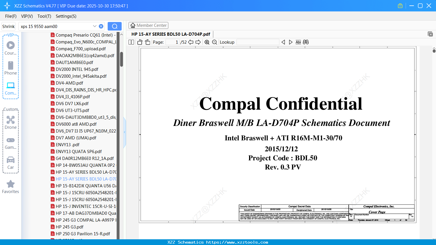Screen dimensions: 436x245
Task: Open DAUT1AMB6E0.pdf
Action: [x=72, y=62]
